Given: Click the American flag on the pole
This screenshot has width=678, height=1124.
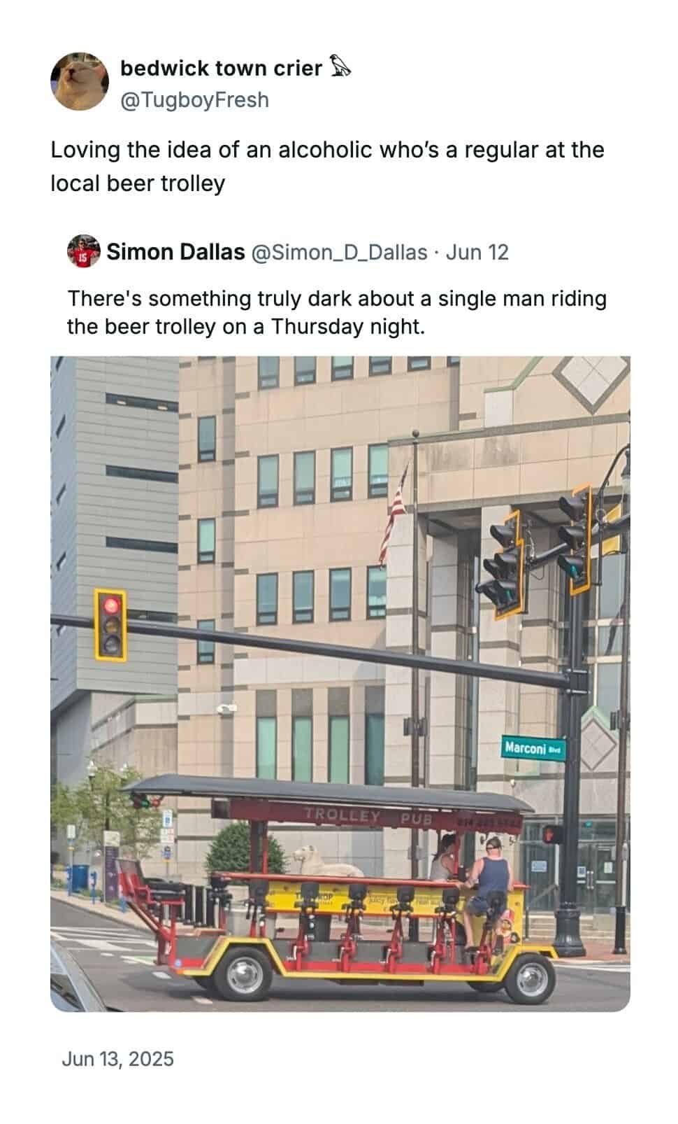Looking at the screenshot, I should (393, 517).
